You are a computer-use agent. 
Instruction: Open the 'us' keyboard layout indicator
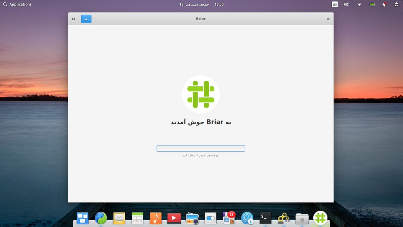335,4
